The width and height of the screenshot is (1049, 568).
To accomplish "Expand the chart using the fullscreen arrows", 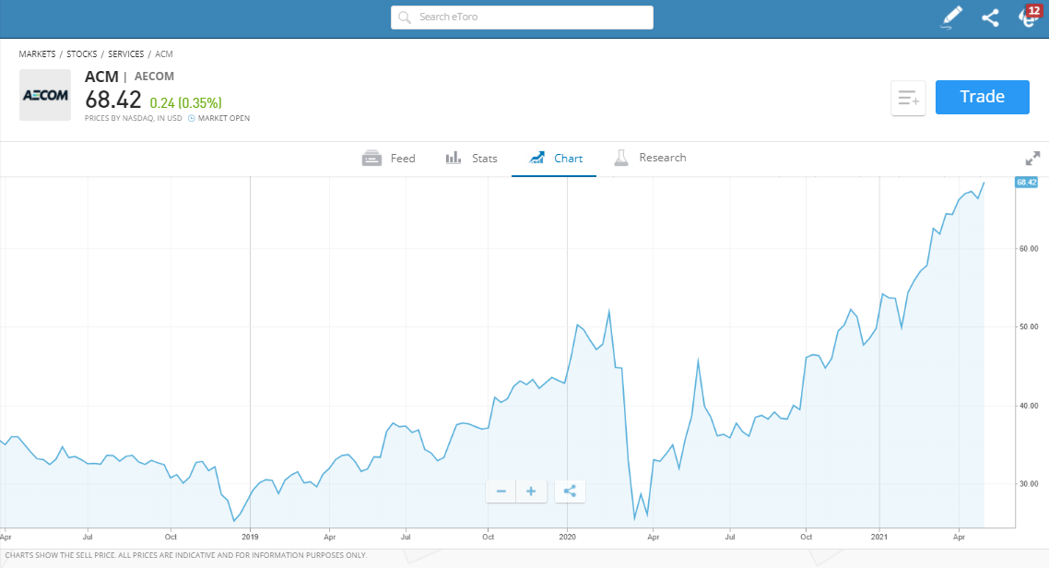I will [1032, 158].
